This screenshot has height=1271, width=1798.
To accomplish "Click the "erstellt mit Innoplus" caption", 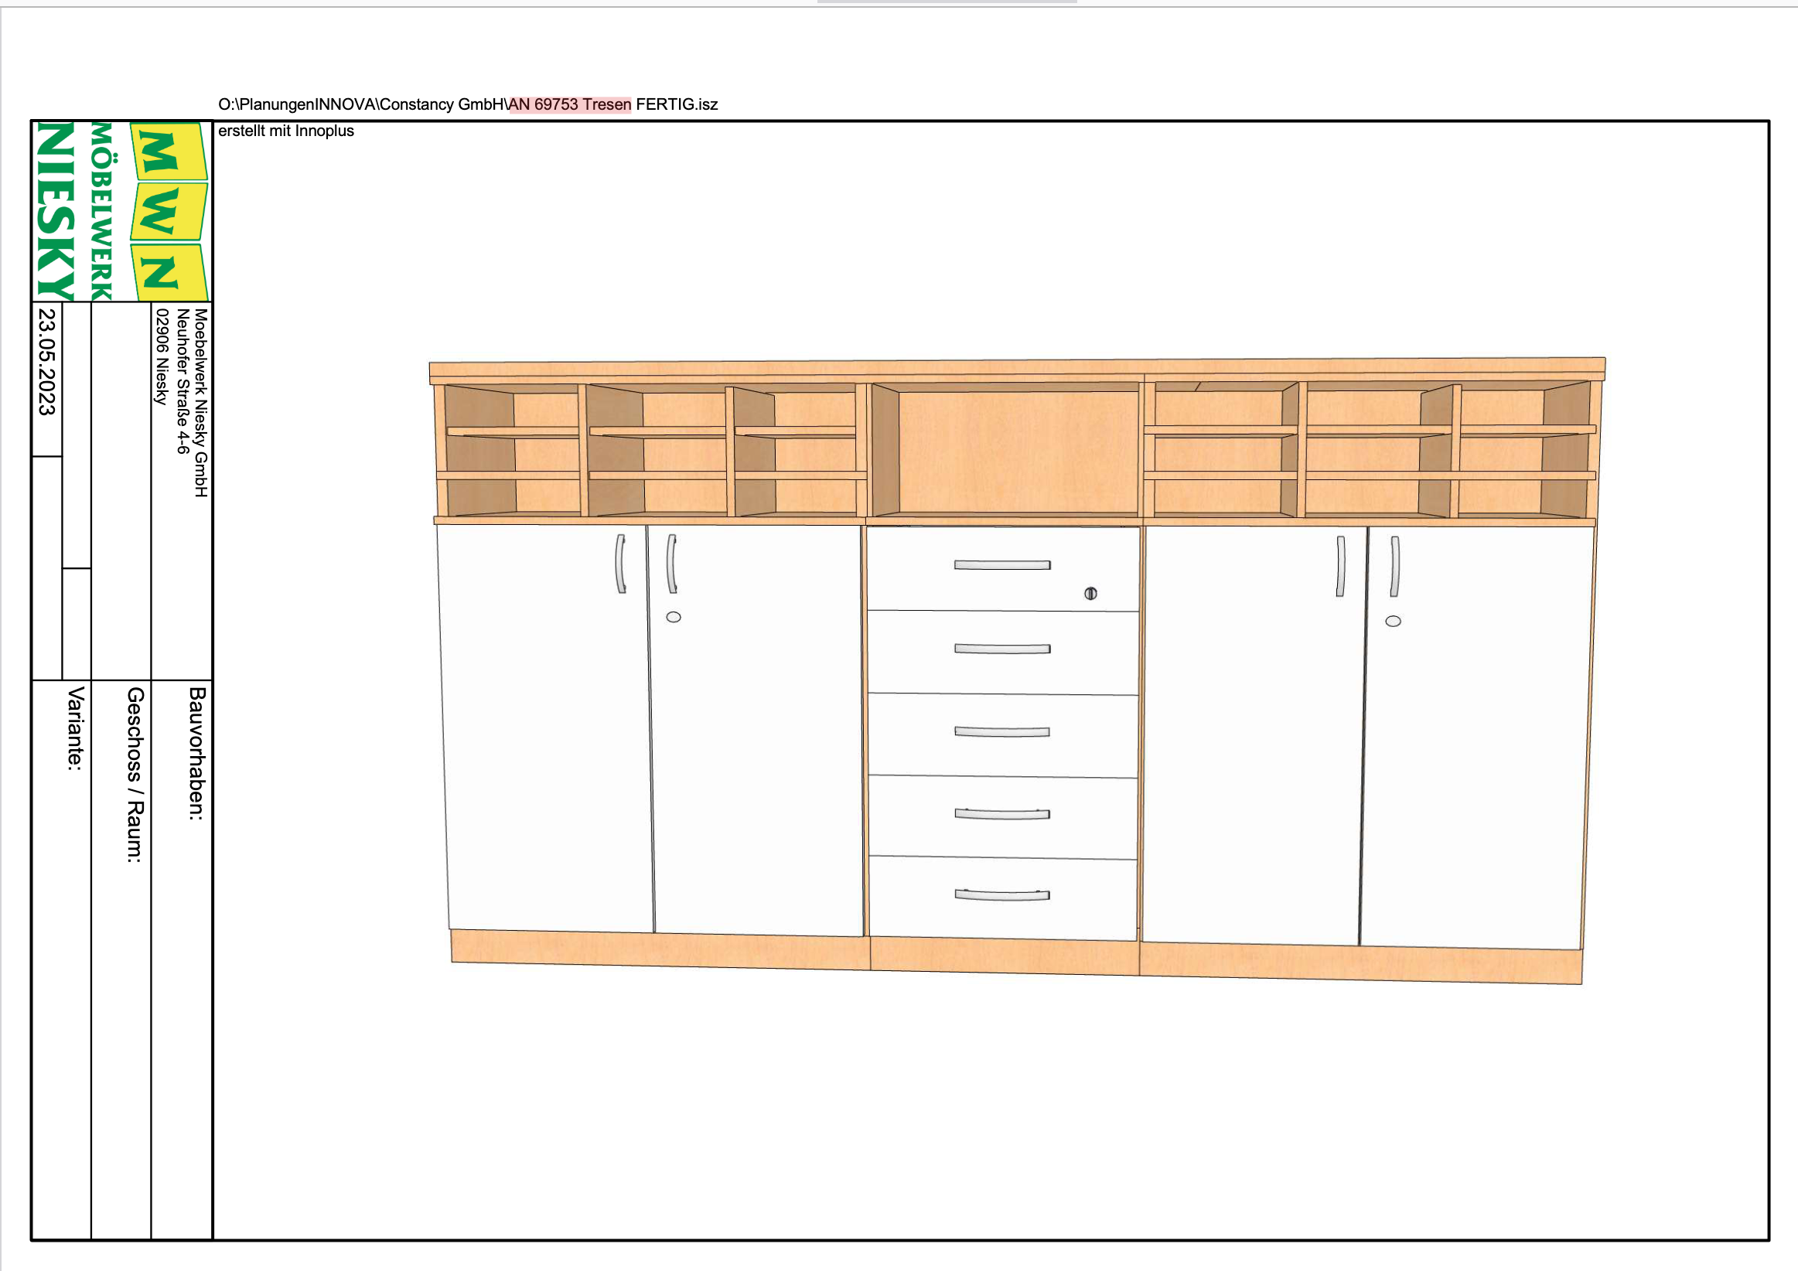I will [x=286, y=131].
